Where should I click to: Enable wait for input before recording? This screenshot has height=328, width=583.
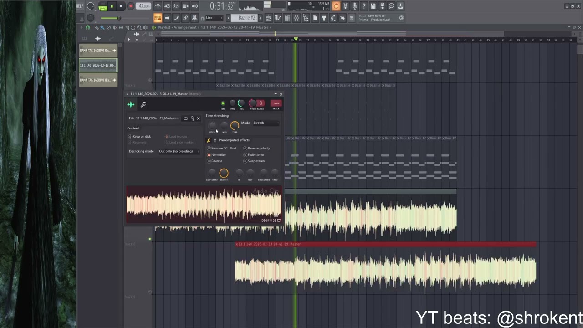point(167,6)
